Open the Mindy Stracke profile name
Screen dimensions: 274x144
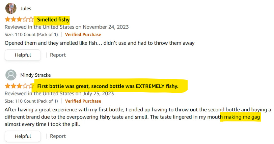click(x=35, y=75)
